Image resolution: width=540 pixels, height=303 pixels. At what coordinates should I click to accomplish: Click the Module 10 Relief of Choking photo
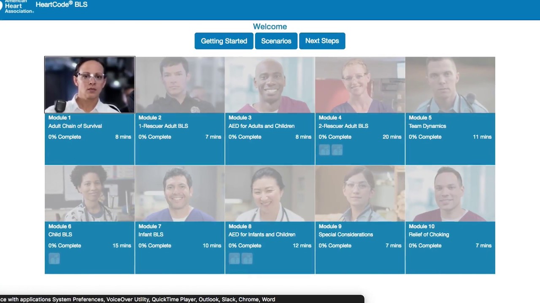(x=450, y=193)
